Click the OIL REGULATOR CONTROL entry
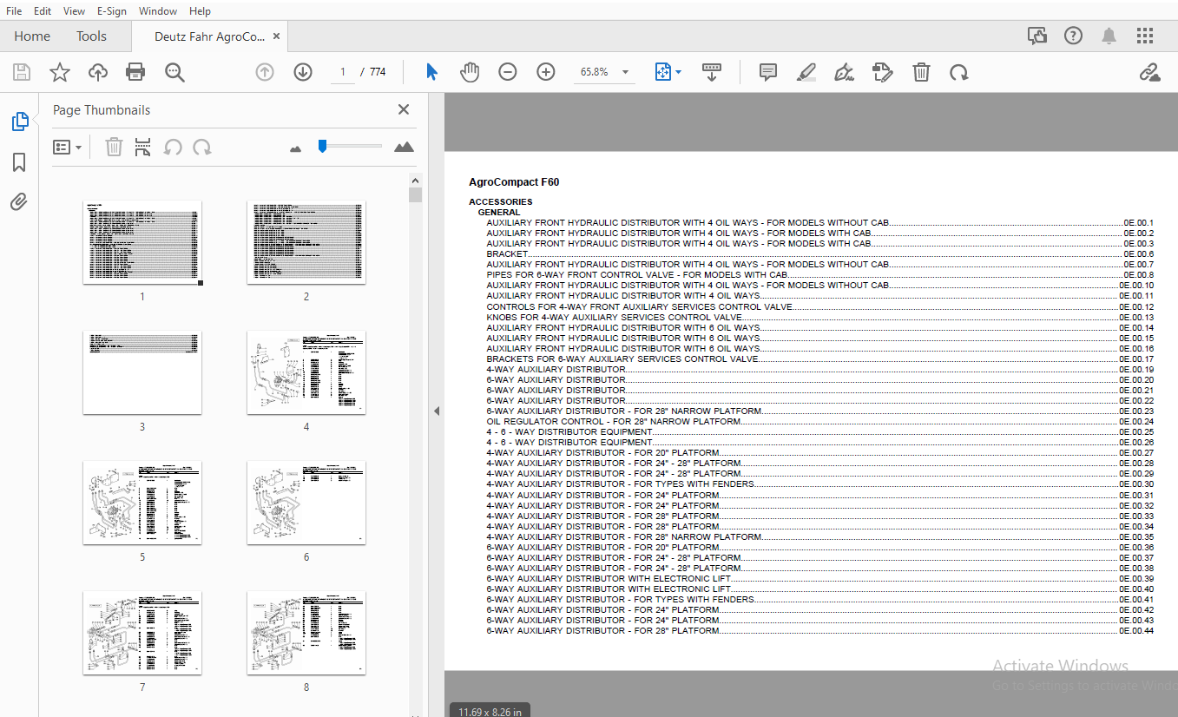 [x=820, y=421]
